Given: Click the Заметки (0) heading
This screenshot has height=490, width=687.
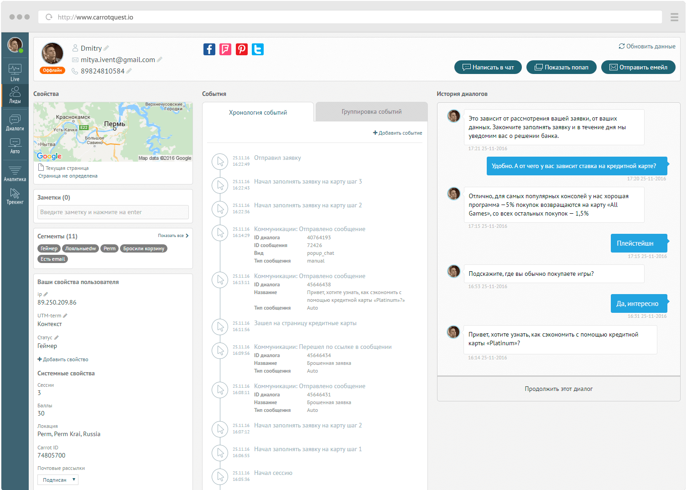Looking at the screenshot, I should [54, 197].
